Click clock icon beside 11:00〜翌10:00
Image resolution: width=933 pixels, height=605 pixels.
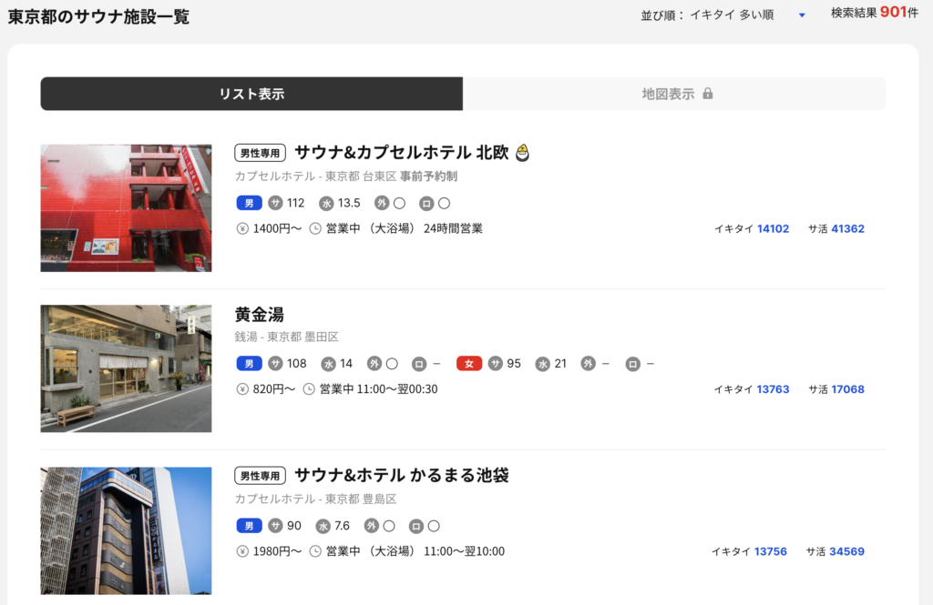(x=315, y=551)
